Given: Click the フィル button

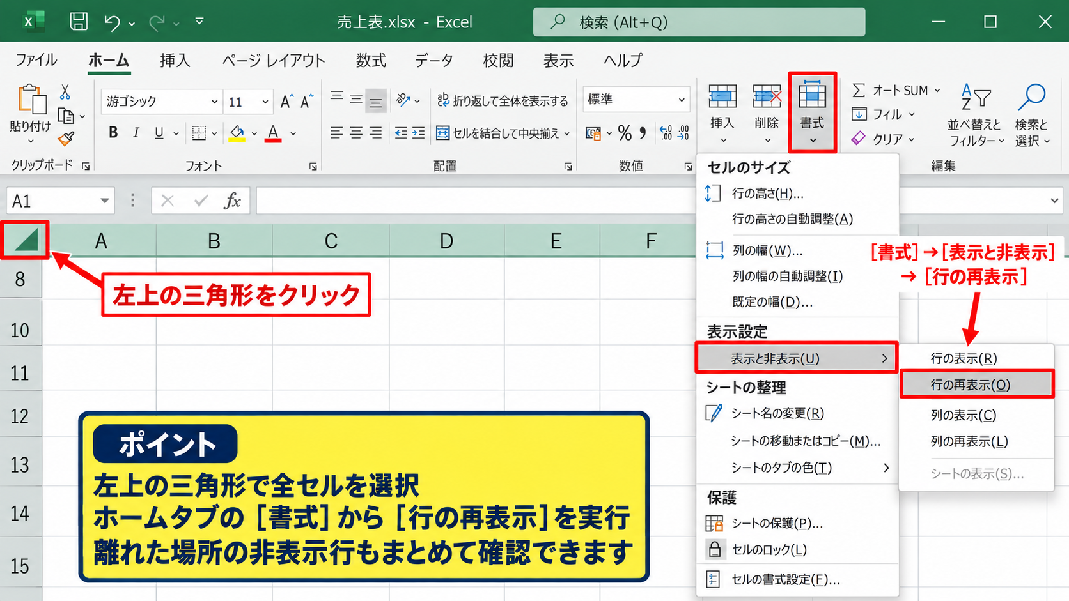Looking at the screenshot, I should 883,114.
